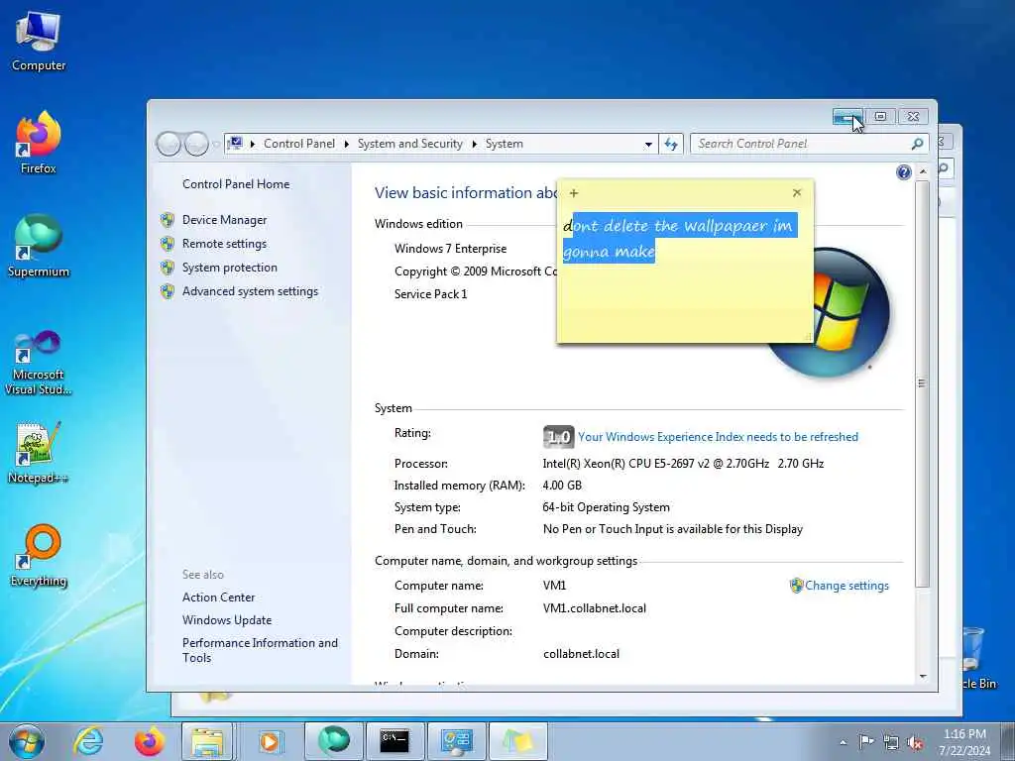
Task: Open the address bar history dropdown
Action: (648, 145)
